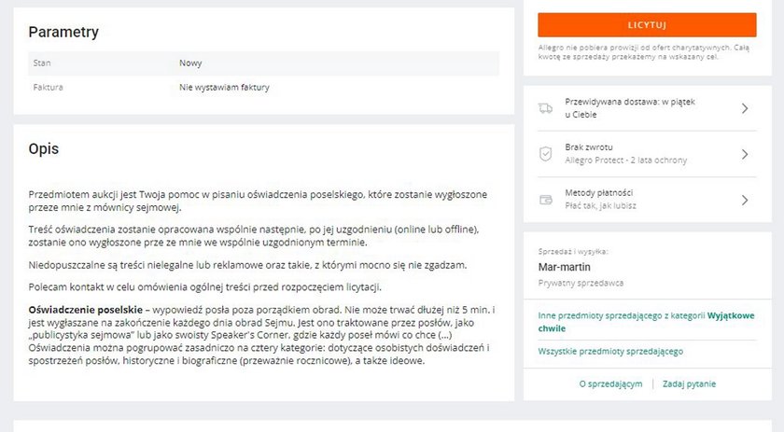Open Wyjątkowe chwile category link
Image resolution: width=784 pixels, height=432 pixels.
tap(646, 322)
